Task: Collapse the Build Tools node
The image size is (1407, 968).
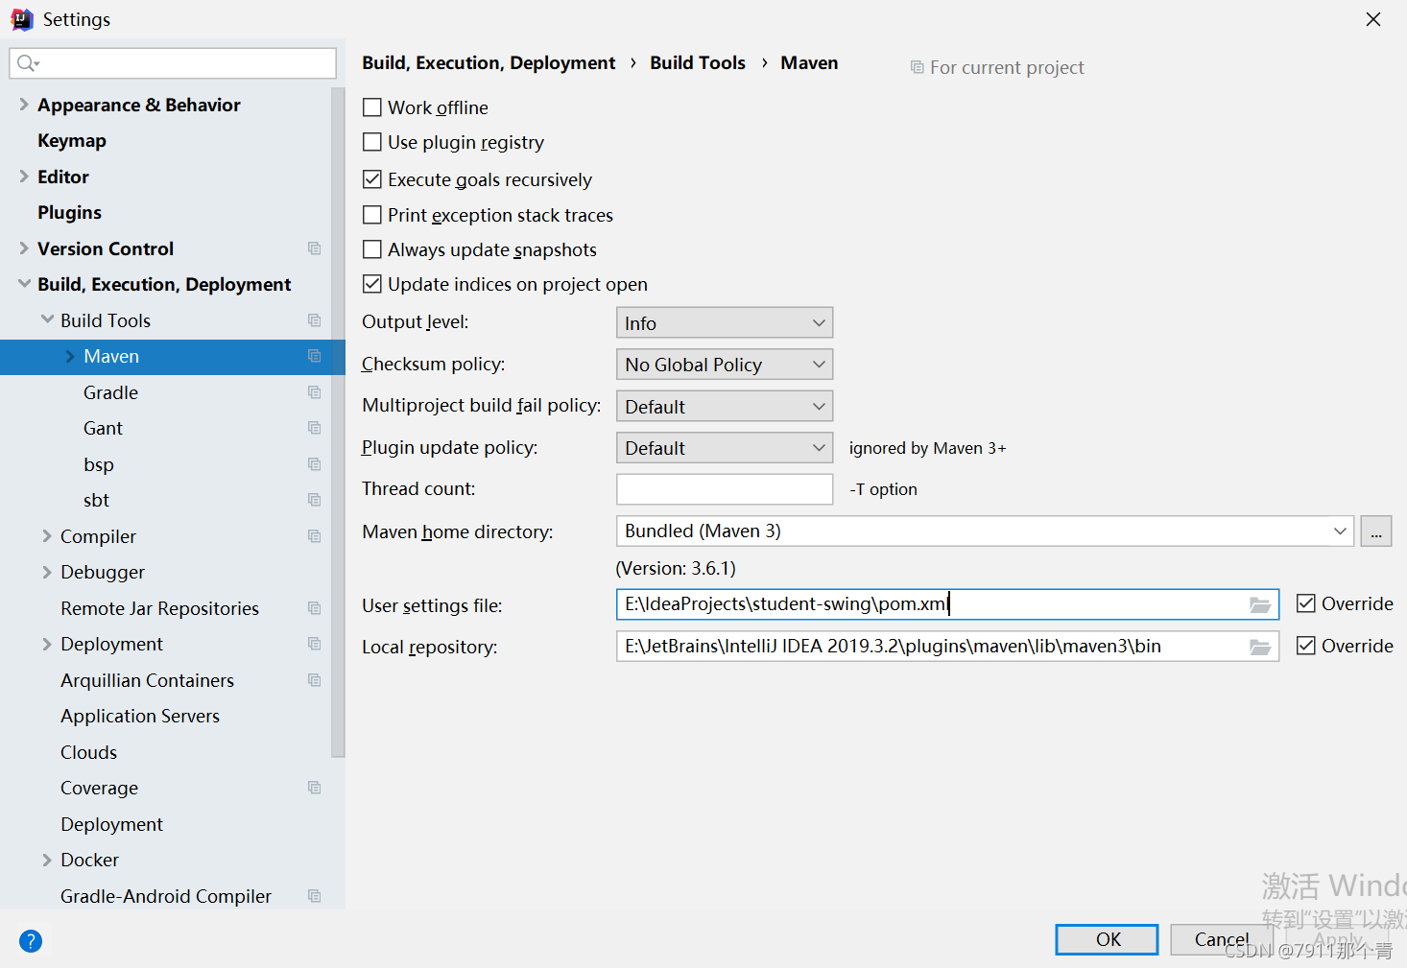Action: 47,319
